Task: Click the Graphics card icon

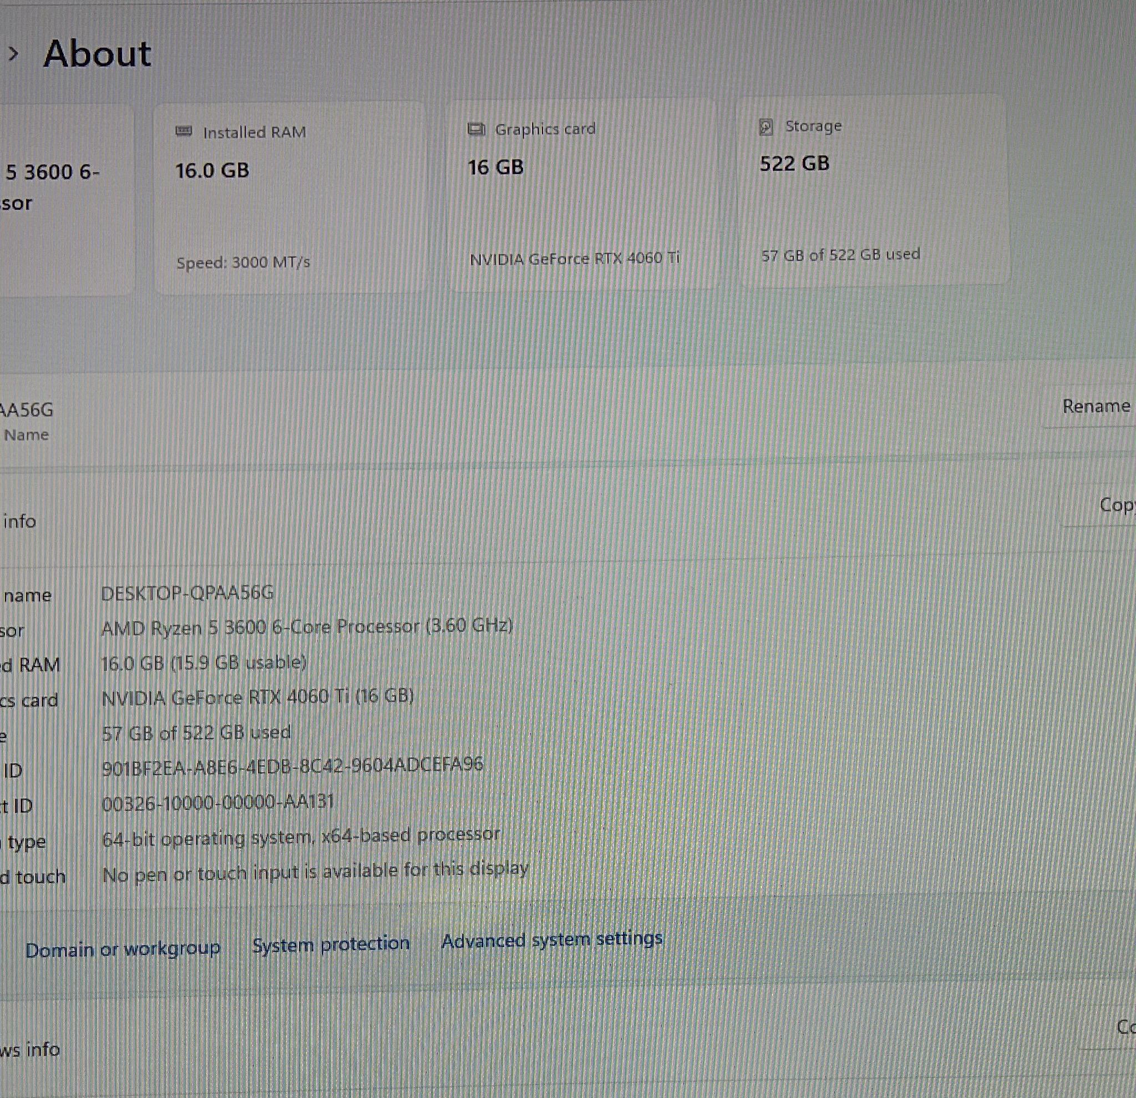Action: [476, 128]
